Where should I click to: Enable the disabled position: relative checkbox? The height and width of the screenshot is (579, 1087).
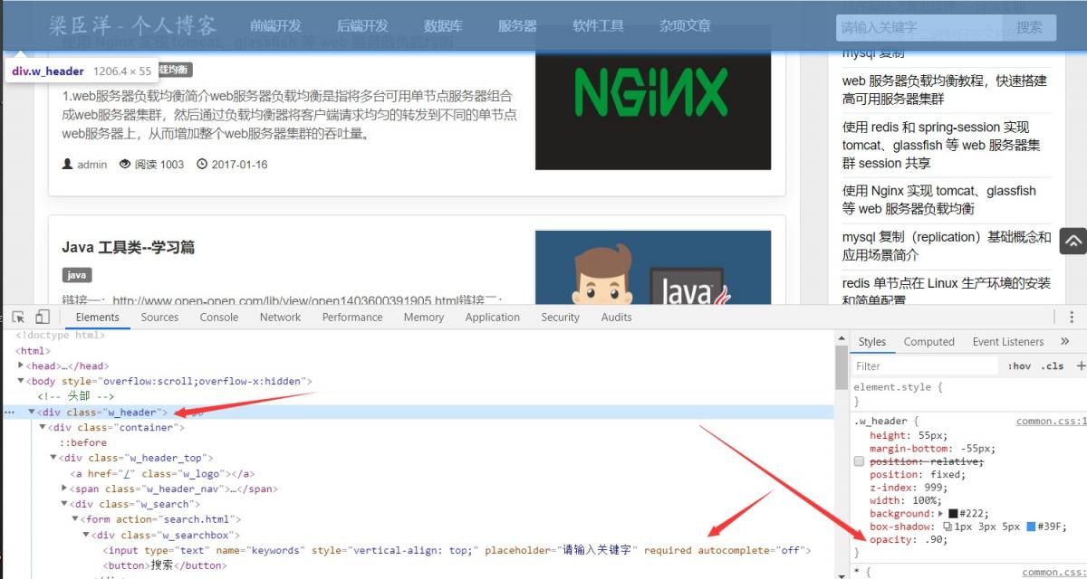point(860,461)
